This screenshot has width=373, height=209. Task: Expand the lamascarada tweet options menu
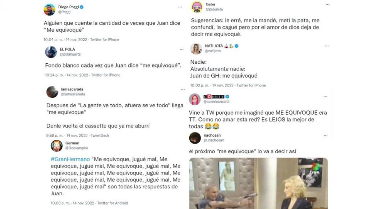[182, 89]
